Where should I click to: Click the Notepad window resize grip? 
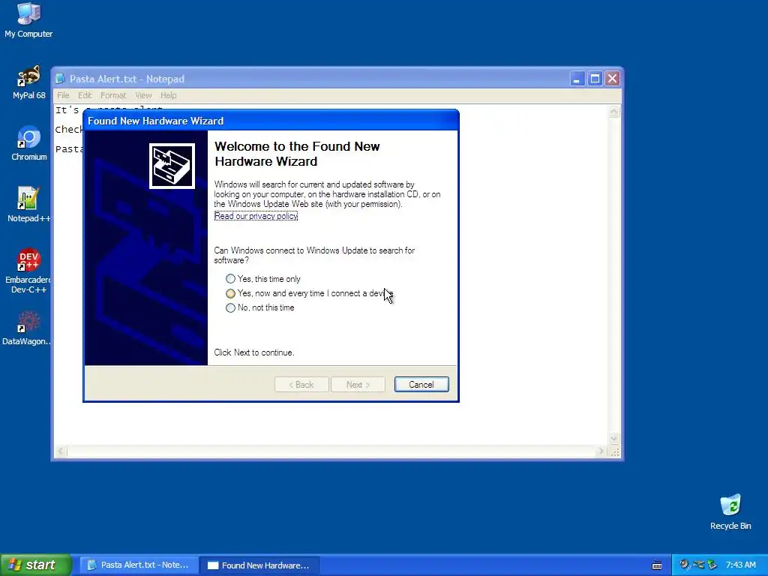coord(615,452)
